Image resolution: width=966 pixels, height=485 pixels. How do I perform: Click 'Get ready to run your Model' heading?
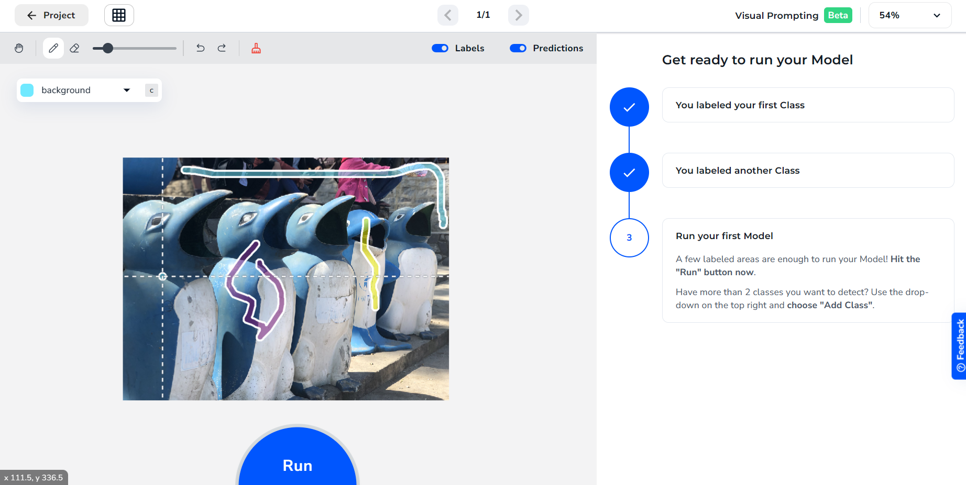(757, 60)
